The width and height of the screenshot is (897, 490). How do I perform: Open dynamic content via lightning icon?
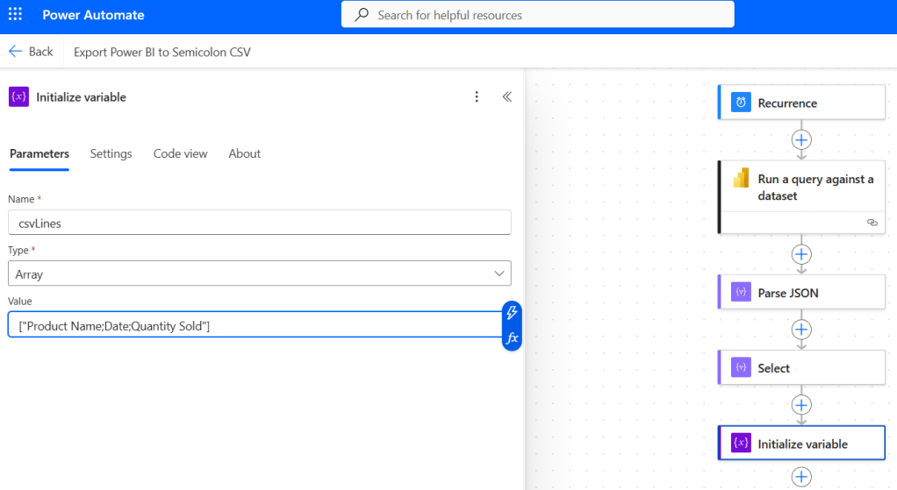(512, 312)
